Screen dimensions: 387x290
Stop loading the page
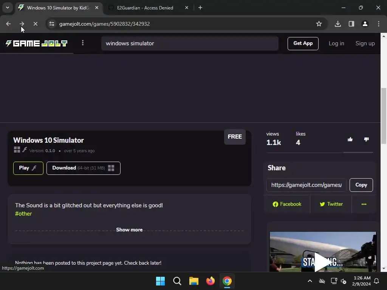point(35,24)
